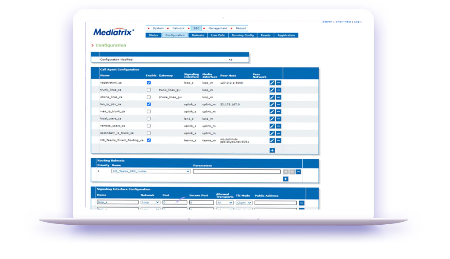Click the loop_s Port field

(x=175, y=202)
